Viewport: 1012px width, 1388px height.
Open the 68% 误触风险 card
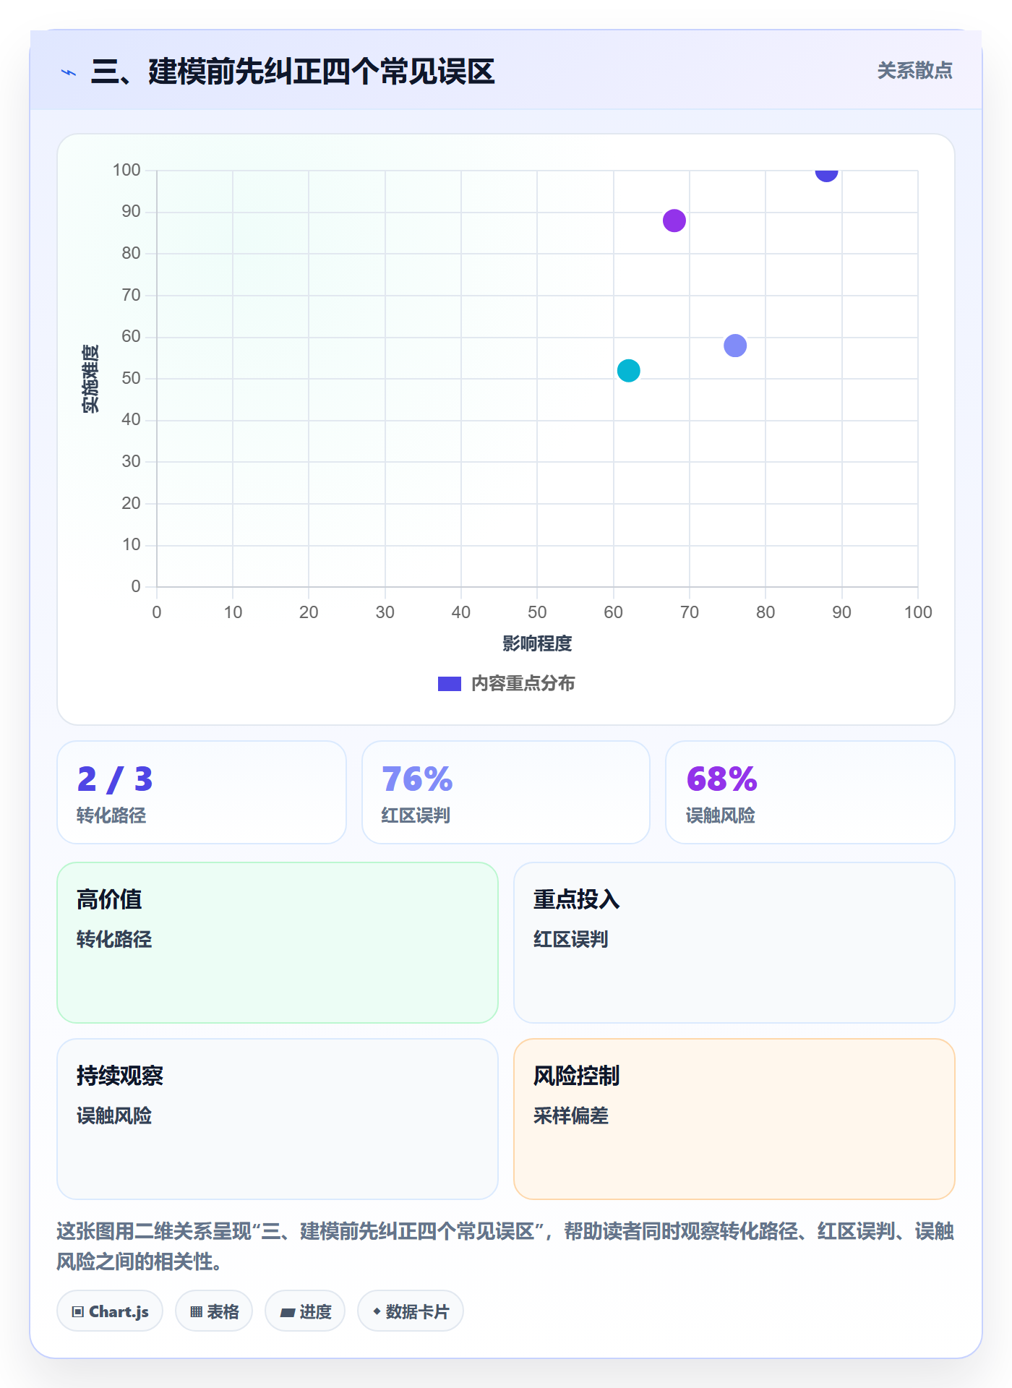(810, 792)
